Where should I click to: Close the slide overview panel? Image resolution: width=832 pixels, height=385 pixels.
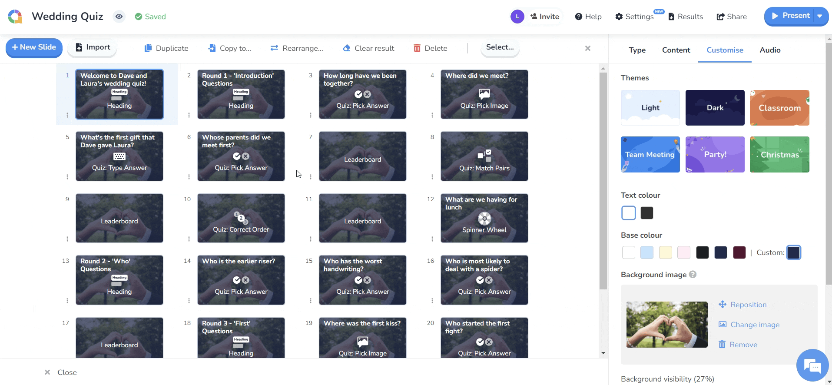point(60,372)
